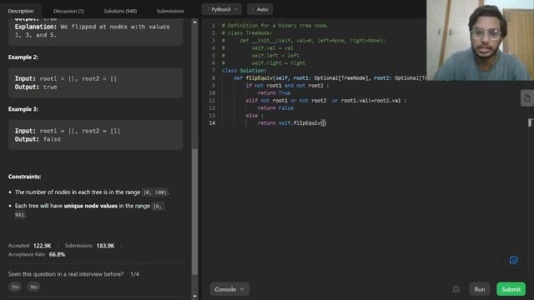This screenshot has width=534, height=300.
Task: Click the Run button
Action: (480, 289)
